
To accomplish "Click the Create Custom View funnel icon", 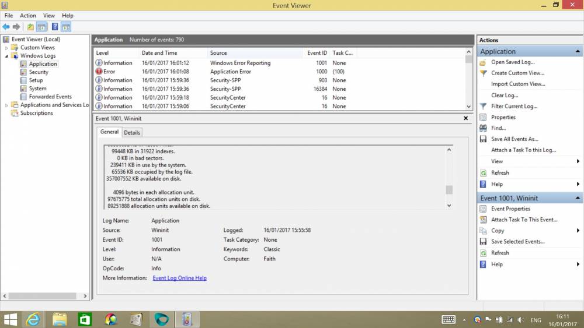I will 483,73.
